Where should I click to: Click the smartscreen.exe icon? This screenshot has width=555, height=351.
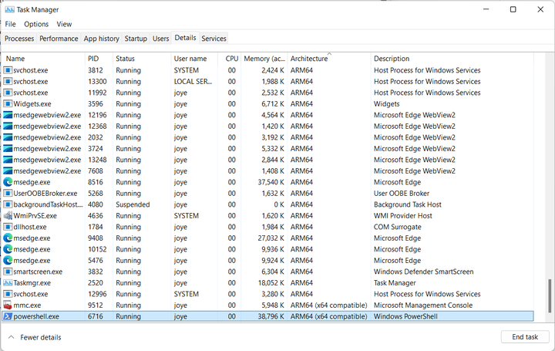[x=8, y=272]
